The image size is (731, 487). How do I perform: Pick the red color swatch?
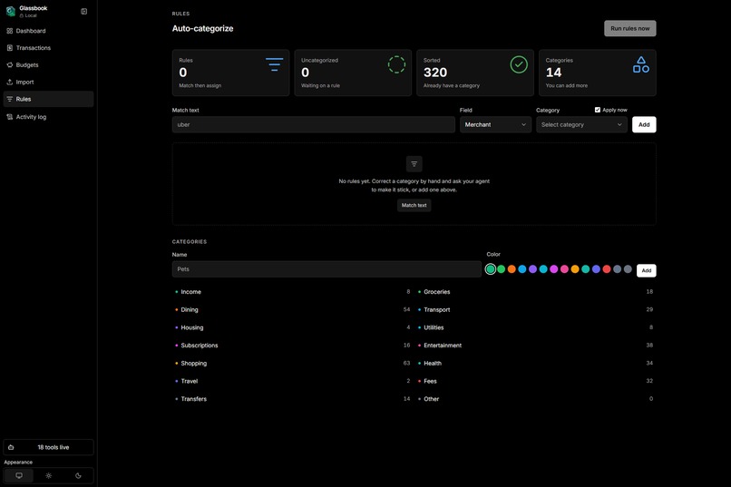607,269
